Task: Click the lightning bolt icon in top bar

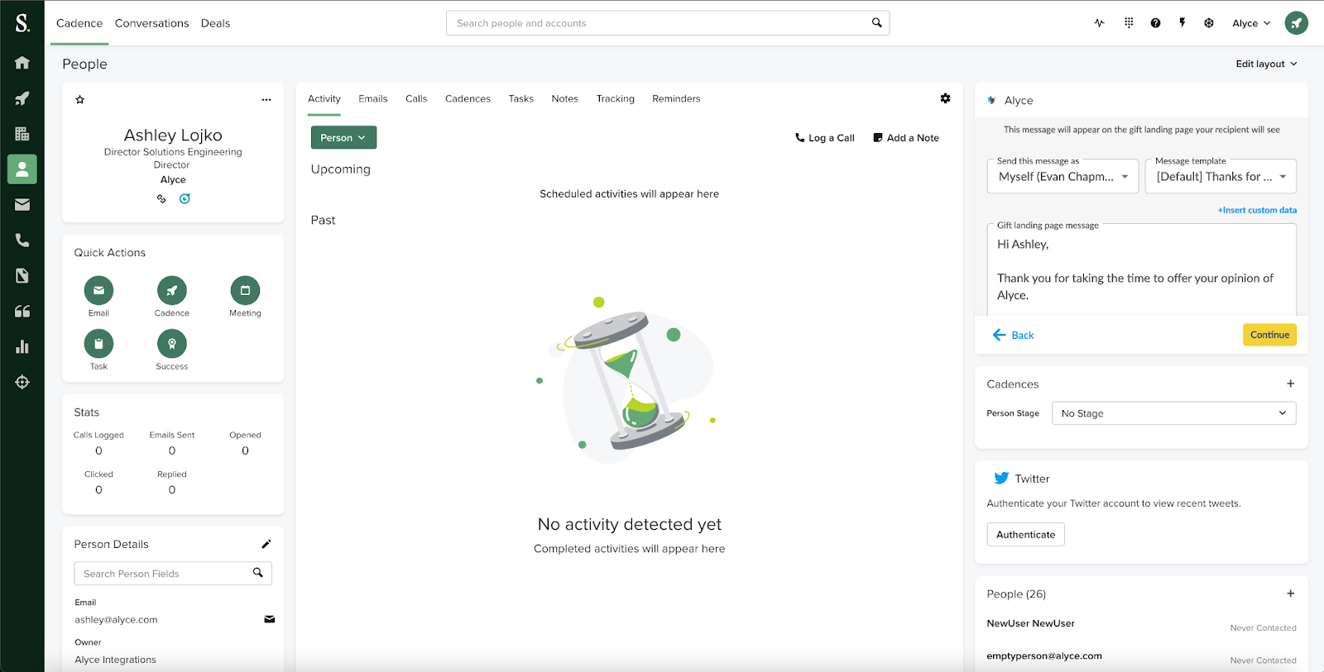Action: (x=1182, y=23)
